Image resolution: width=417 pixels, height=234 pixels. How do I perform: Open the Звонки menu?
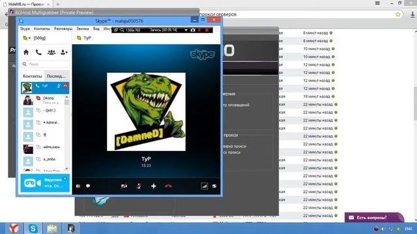[83, 29]
